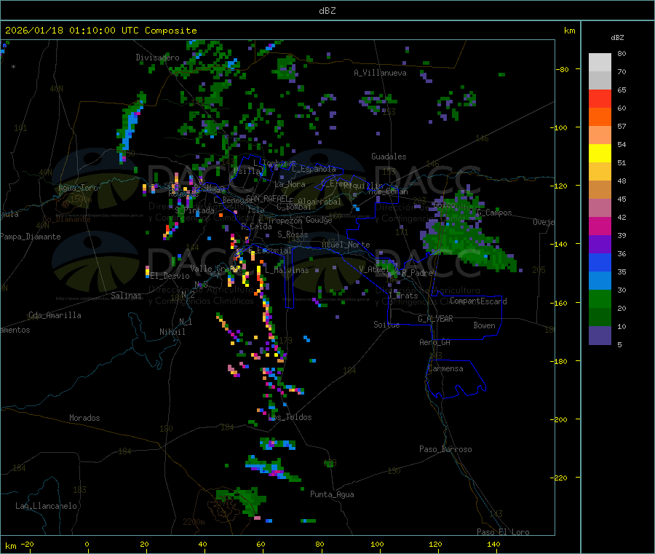Click the 'Bowen' location label
Viewport: 655px width, 554px height.
click(x=485, y=325)
